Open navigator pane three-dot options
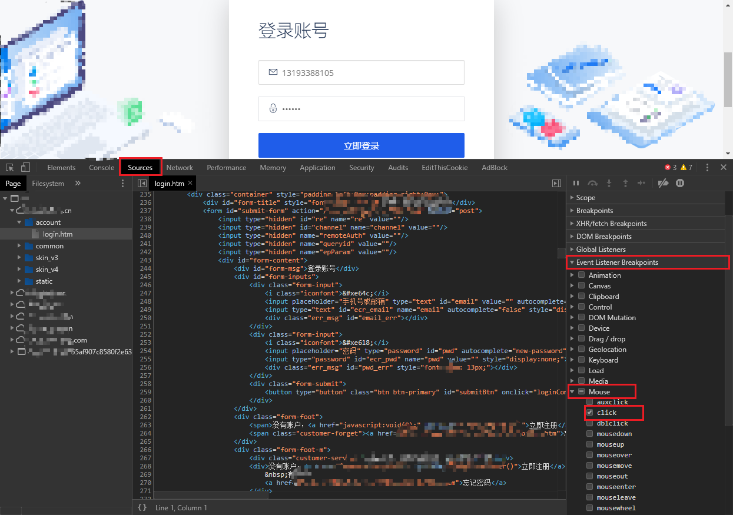This screenshot has width=733, height=515. point(122,184)
